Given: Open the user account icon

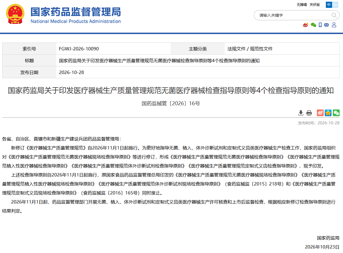Looking at the screenshot, I should tap(334, 25).
